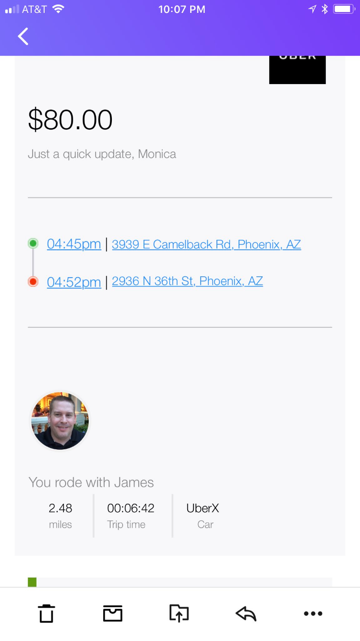Tap the reply arrow icon
The width and height of the screenshot is (360, 641).
[x=246, y=613]
